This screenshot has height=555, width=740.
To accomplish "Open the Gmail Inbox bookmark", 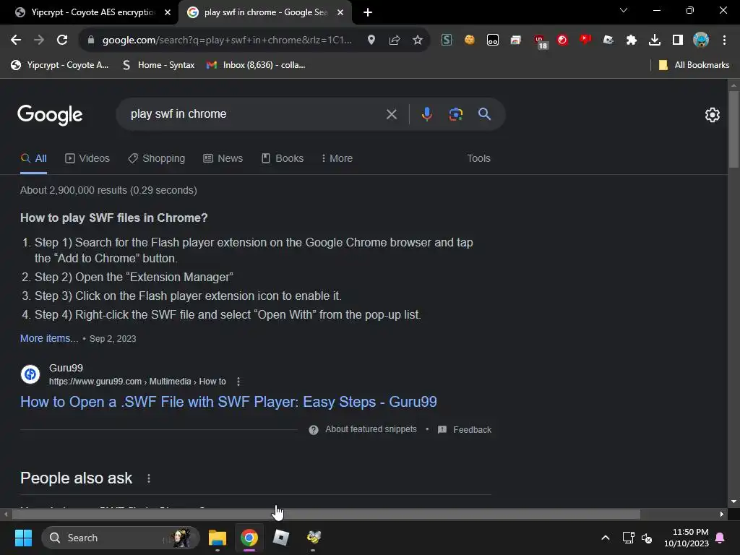I will pos(257,65).
